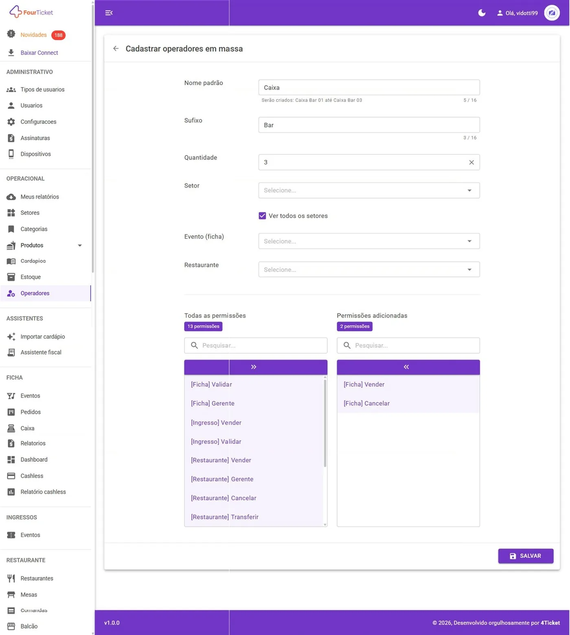This screenshot has width=570, height=635.
Task: Click the Cashless card icon
Action: pyautogui.click(x=11, y=476)
